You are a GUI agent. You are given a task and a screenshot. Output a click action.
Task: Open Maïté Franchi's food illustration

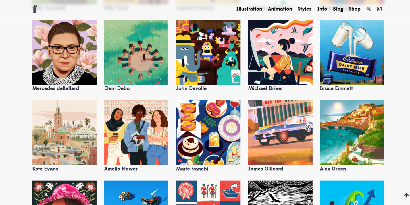[x=208, y=132]
